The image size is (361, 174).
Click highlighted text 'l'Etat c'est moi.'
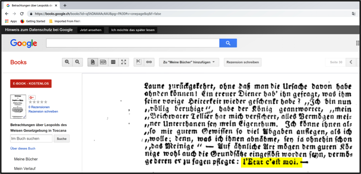pyautogui.click(x=272, y=163)
